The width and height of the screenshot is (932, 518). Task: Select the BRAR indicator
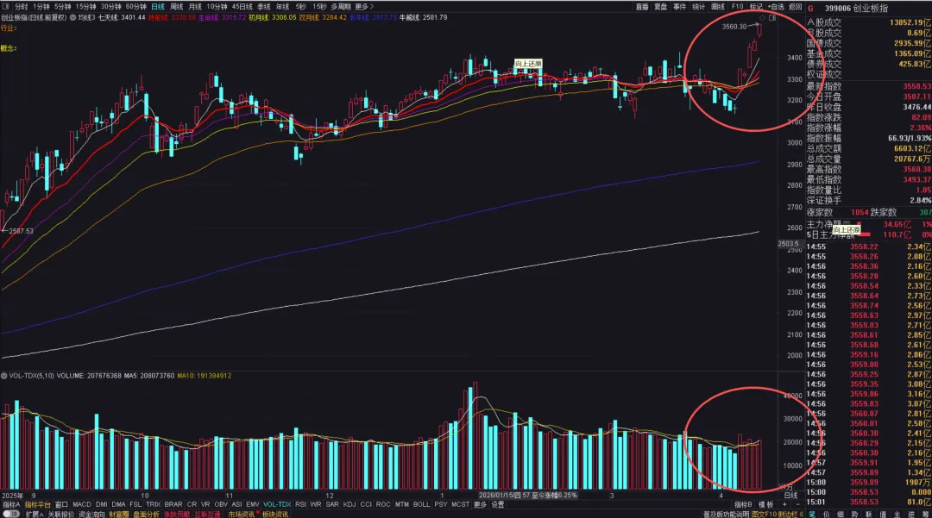pyautogui.click(x=173, y=504)
